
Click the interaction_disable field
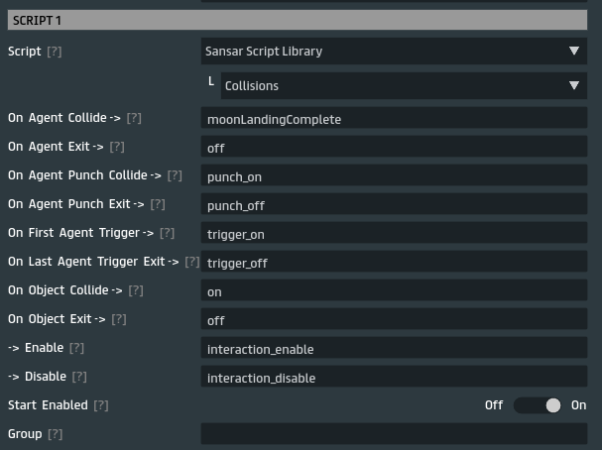pos(394,378)
